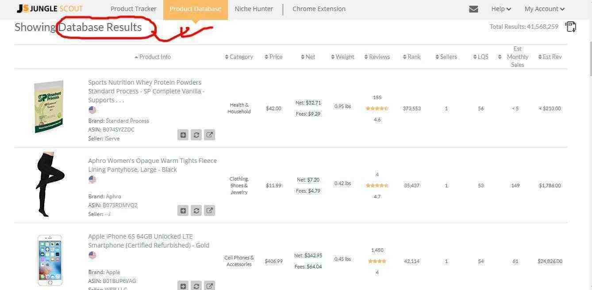Sort results by Reviews column
592x290 pixels.
click(x=377, y=57)
